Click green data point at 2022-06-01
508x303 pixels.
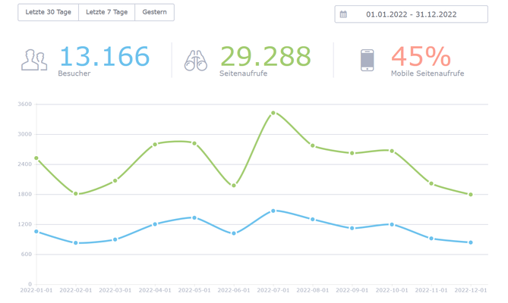(234, 186)
